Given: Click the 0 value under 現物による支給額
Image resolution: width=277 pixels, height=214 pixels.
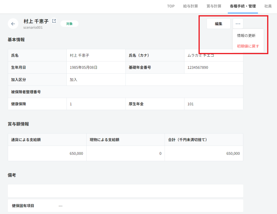Looking at the screenshot, I should (160, 154).
